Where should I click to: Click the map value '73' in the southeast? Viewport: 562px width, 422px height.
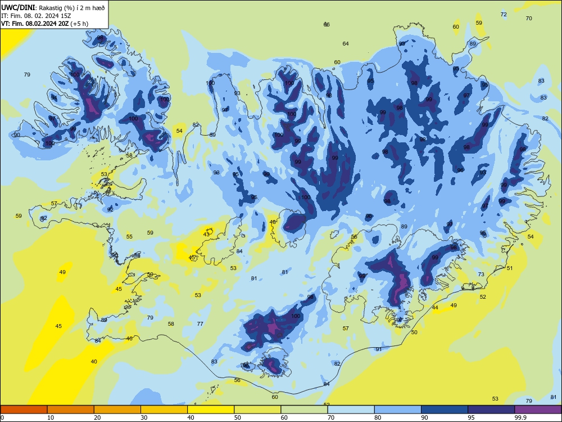click(481, 274)
